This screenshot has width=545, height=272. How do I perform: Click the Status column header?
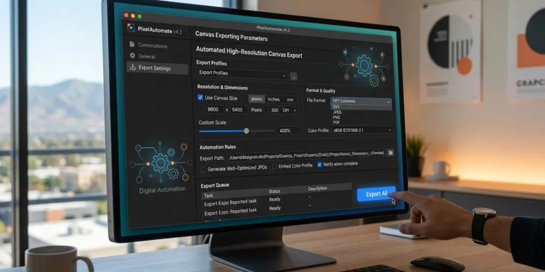pyautogui.click(x=274, y=191)
